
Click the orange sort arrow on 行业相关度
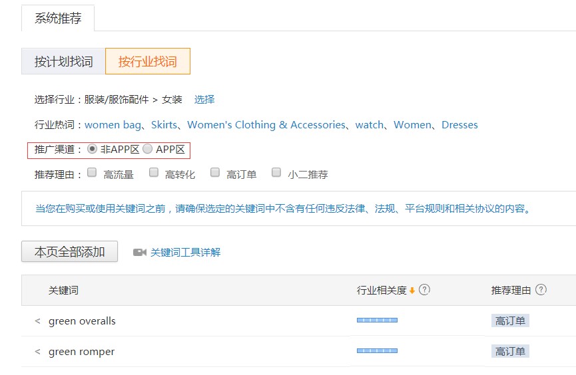[412, 291]
